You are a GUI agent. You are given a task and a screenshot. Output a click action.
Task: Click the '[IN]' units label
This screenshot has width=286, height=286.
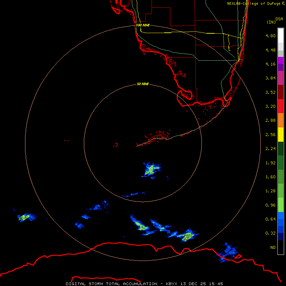click(x=271, y=22)
